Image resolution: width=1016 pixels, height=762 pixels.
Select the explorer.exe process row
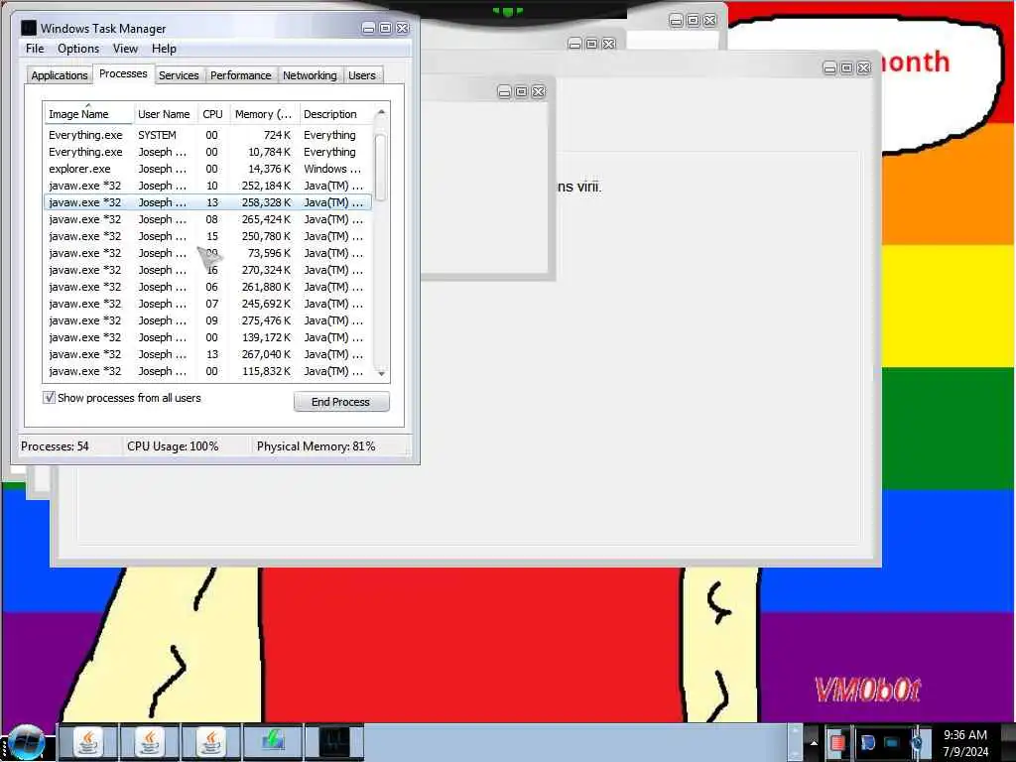coord(208,169)
